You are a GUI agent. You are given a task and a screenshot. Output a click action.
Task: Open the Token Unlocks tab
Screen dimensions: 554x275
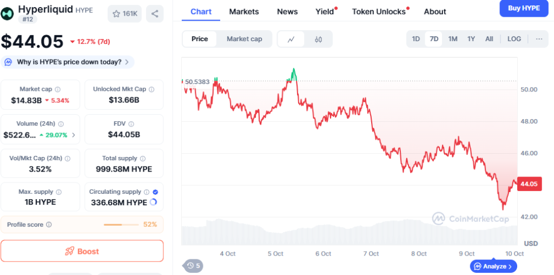(379, 11)
